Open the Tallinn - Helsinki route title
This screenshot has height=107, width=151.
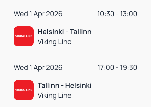pyautogui.click(x=64, y=86)
